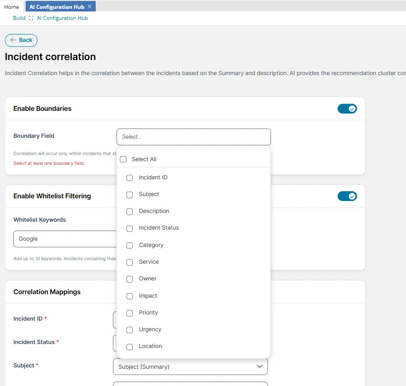This screenshot has width=406, height=386.
Task: Click the Boundary Field select box
Action: [194, 137]
